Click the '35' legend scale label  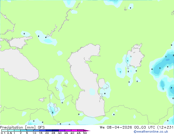[x=66, y=133]
